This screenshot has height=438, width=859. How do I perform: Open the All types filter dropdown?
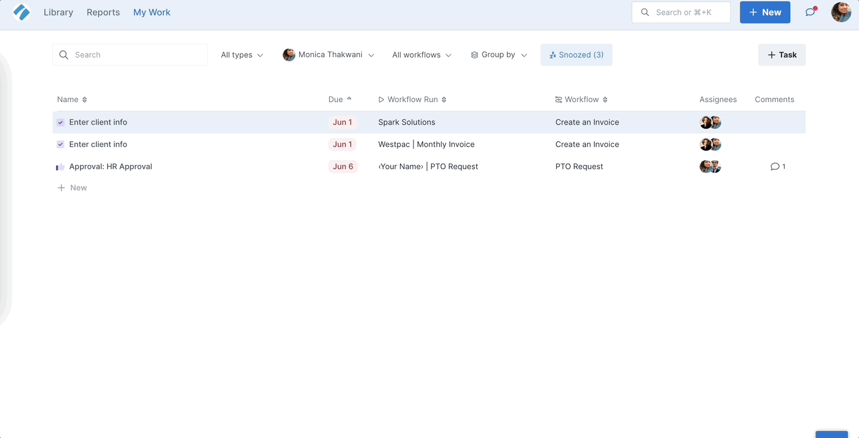(x=242, y=55)
